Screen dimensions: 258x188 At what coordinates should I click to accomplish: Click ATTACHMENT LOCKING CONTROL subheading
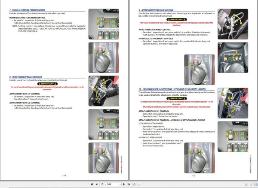pyautogui.click(x=155, y=30)
